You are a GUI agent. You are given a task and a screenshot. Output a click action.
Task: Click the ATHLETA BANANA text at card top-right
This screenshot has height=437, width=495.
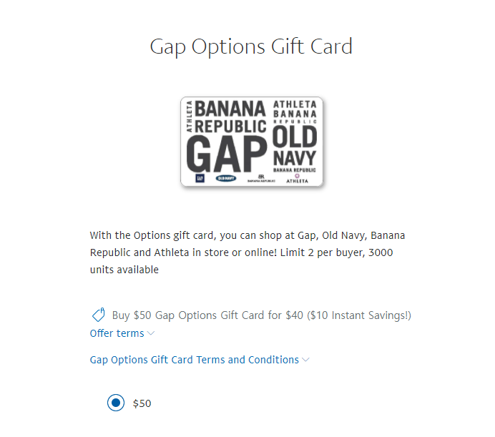pyautogui.click(x=295, y=109)
